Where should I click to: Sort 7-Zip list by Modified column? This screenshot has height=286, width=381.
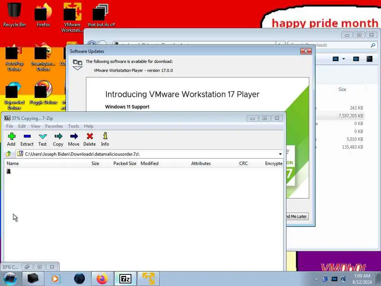pyautogui.click(x=157, y=163)
